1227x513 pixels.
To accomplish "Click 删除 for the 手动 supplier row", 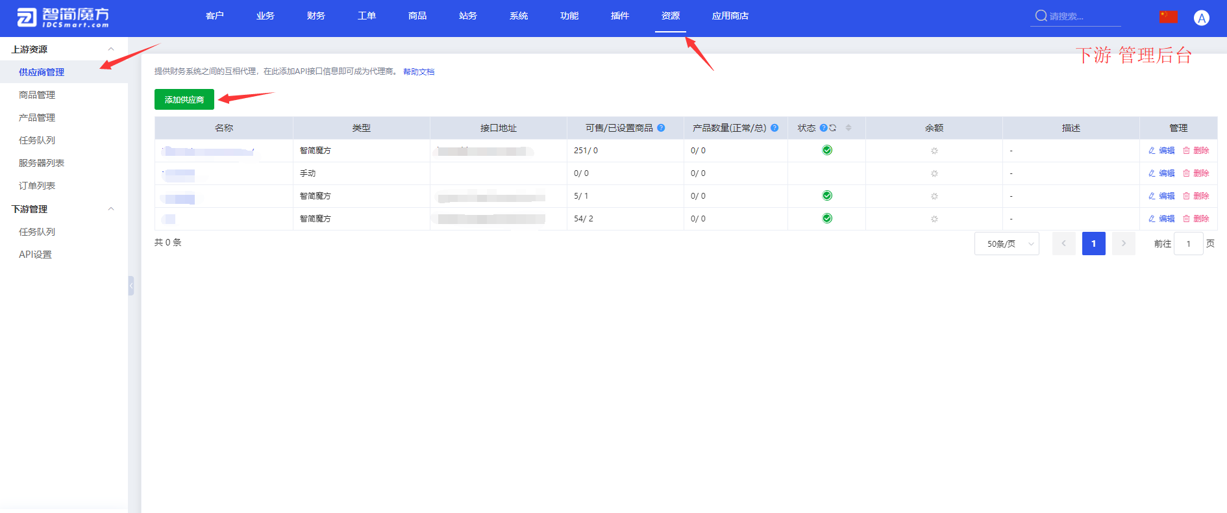I will [1196, 173].
